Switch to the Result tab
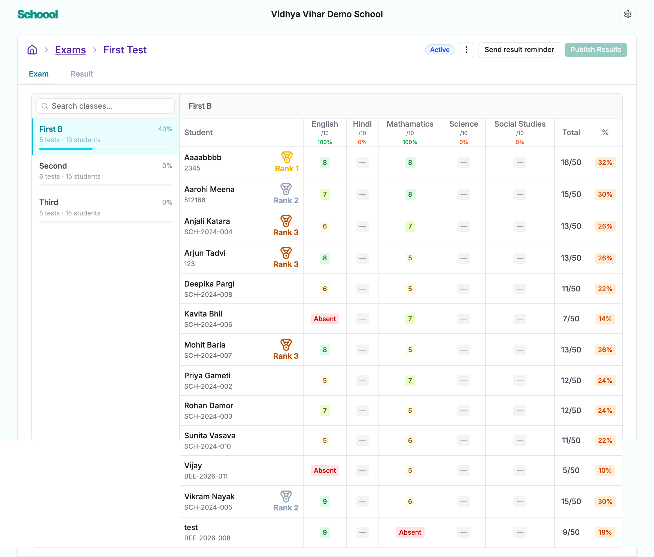 [x=82, y=74]
